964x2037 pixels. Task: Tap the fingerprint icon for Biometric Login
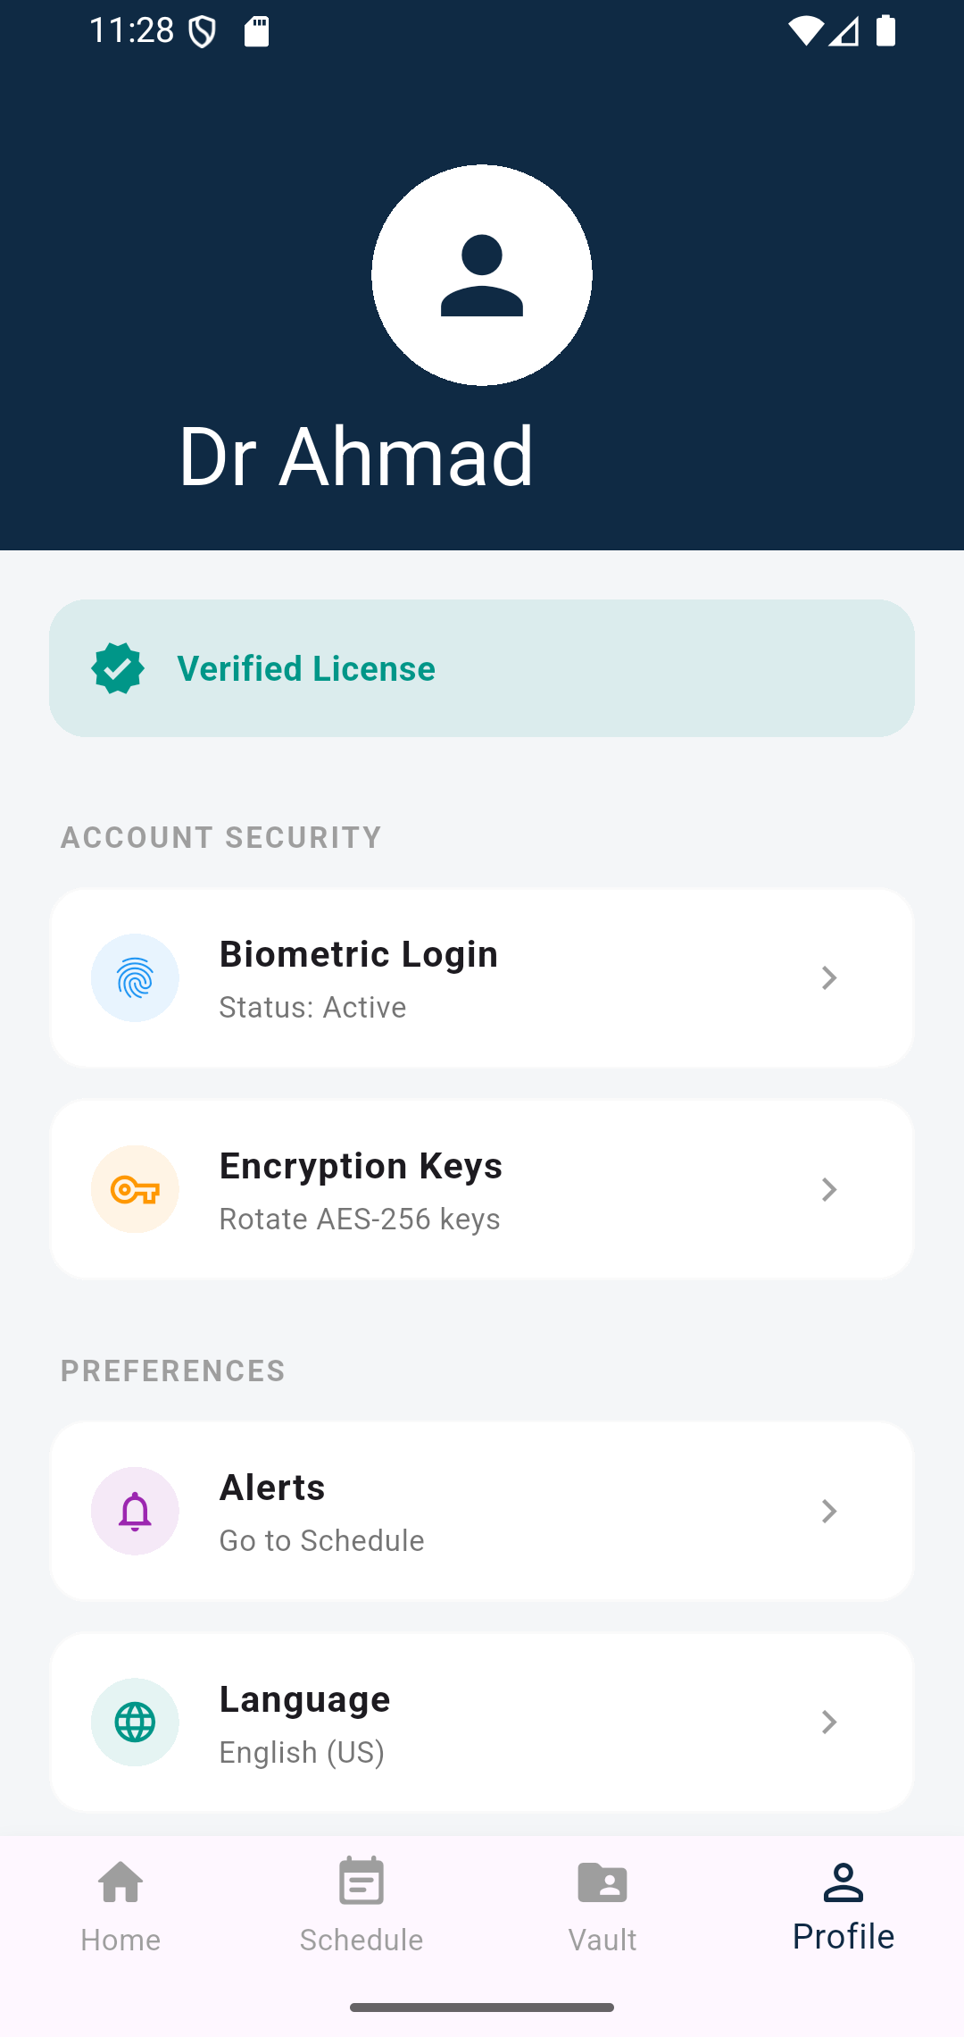(135, 977)
